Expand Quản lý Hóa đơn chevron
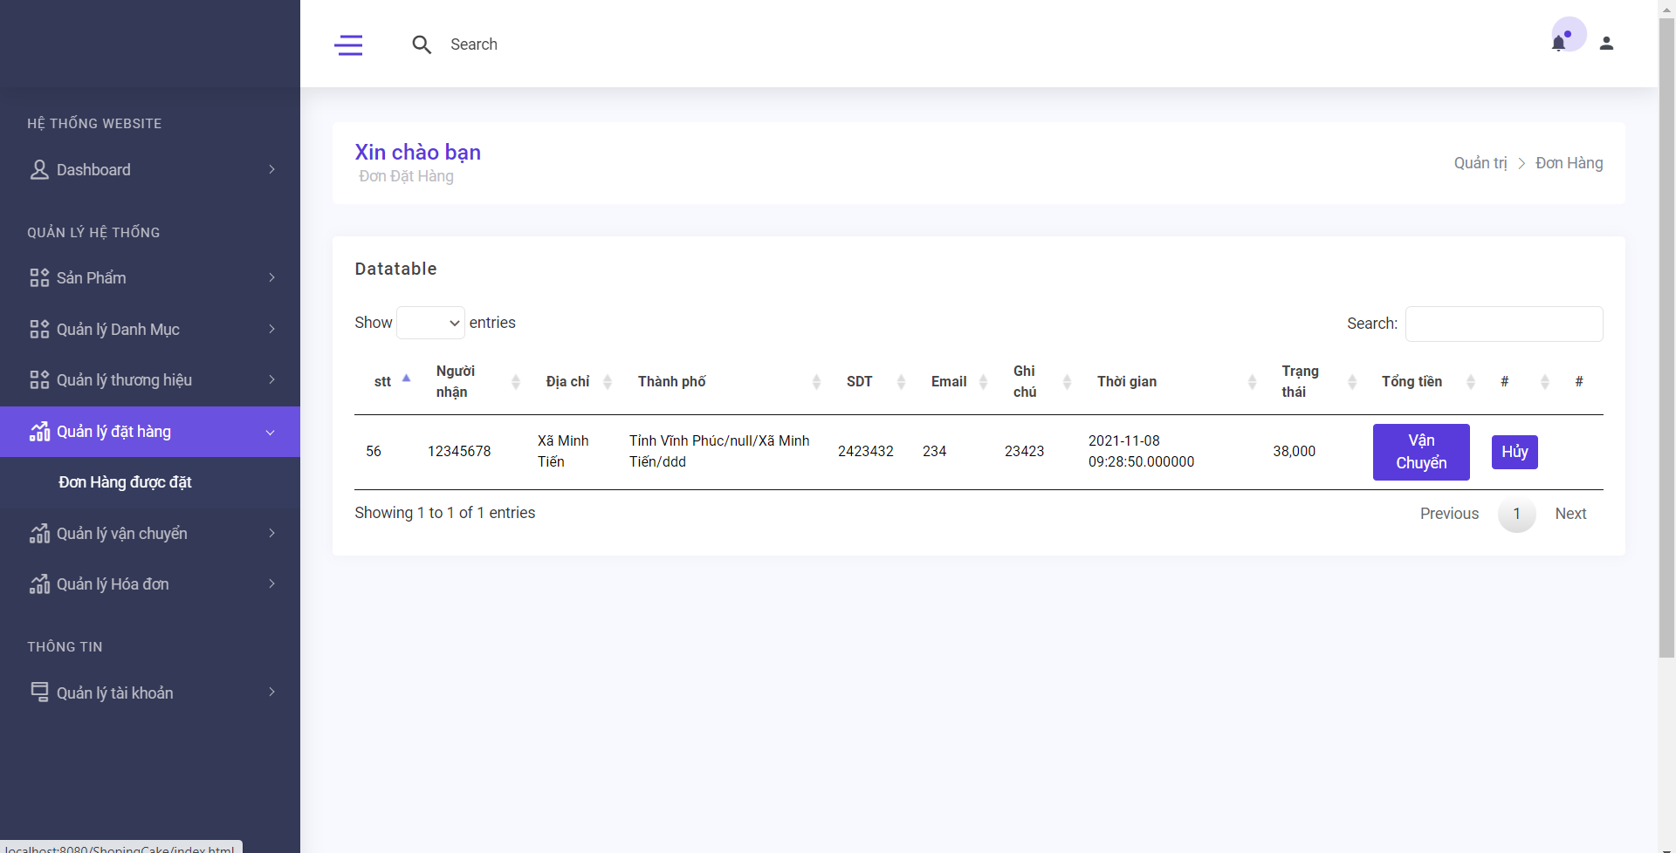The height and width of the screenshot is (853, 1676). [271, 583]
